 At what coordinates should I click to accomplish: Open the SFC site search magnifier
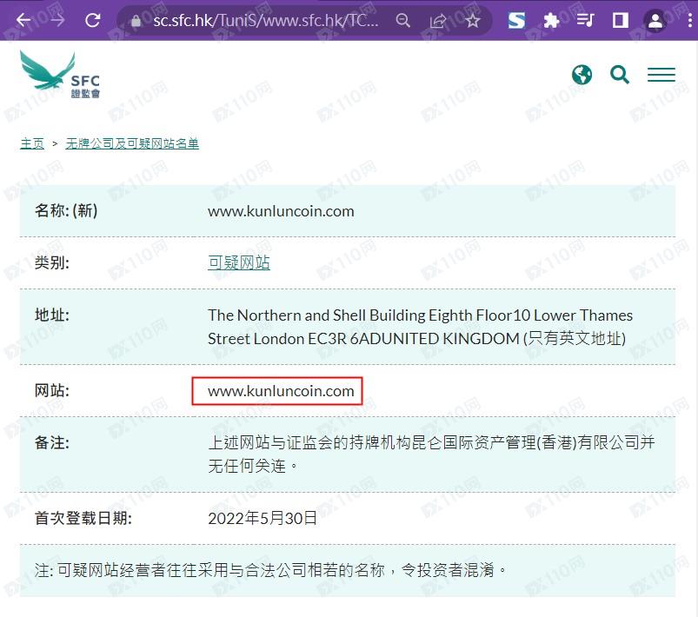point(620,75)
